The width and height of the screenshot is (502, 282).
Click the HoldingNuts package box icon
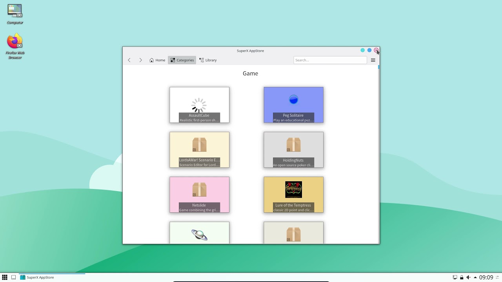[293, 145]
